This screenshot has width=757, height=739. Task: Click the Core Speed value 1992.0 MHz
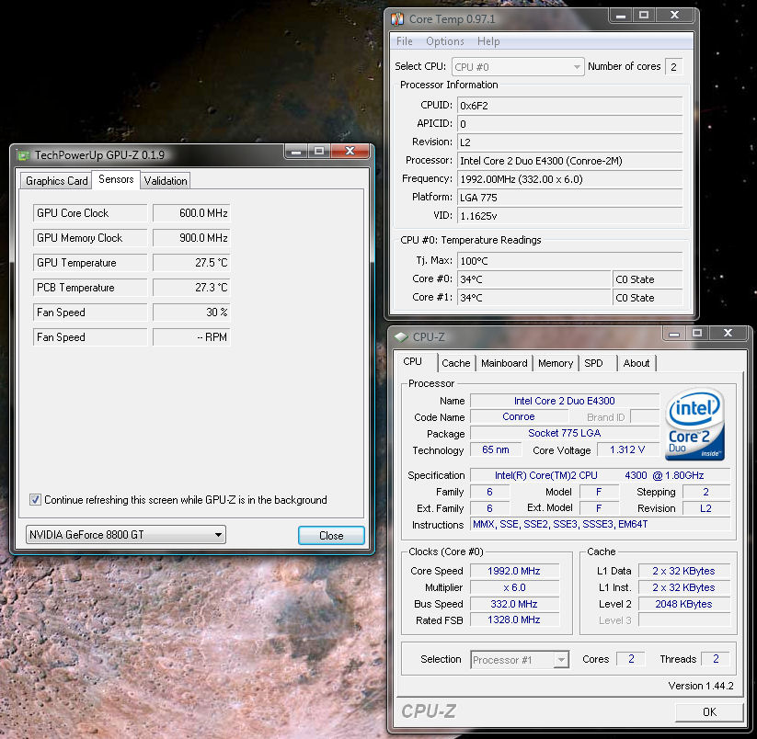coord(514,571)
